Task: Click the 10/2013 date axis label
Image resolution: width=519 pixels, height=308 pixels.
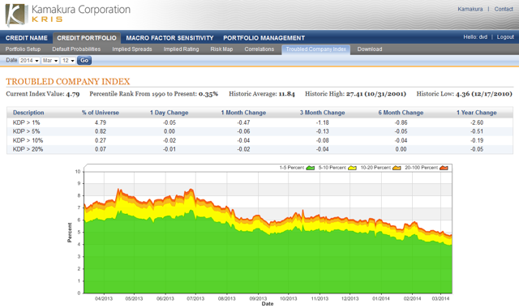Action: [289, 298]
